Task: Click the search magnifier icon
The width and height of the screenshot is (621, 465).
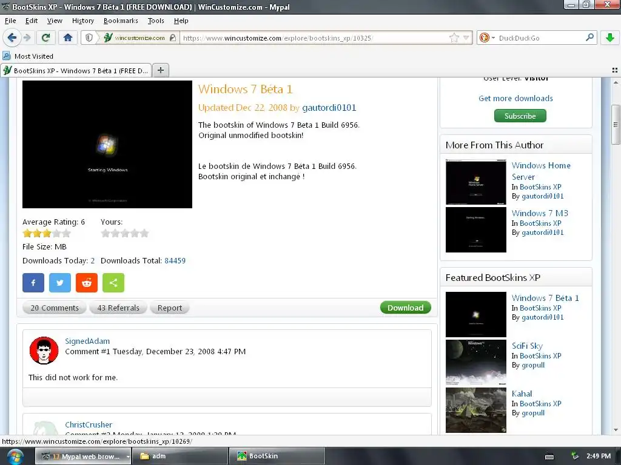Action: coord(589,37)
